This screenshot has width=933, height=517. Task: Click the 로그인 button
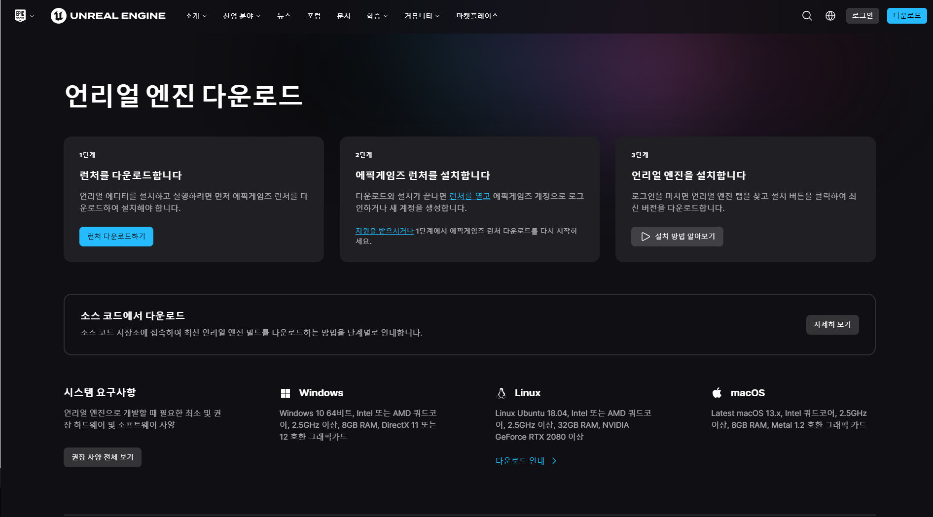pos(862,16)
